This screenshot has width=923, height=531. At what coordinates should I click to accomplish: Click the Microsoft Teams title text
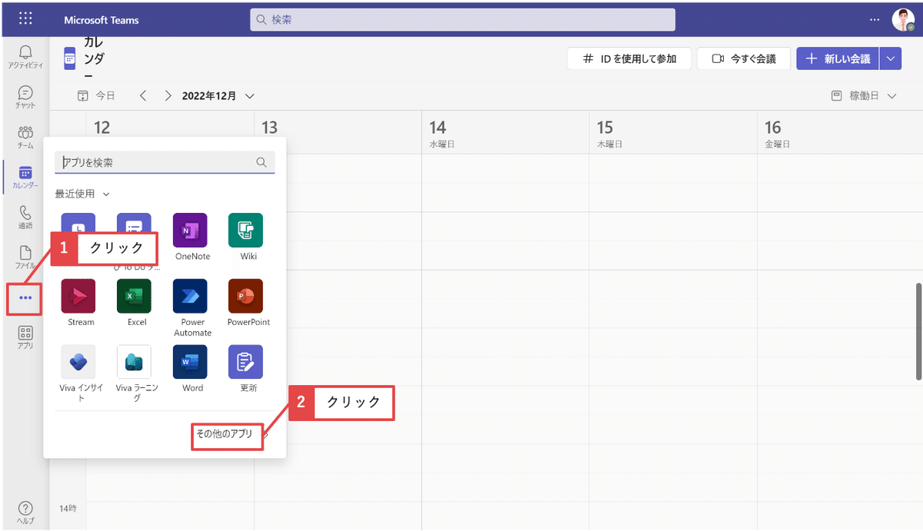tap(102, 19)
